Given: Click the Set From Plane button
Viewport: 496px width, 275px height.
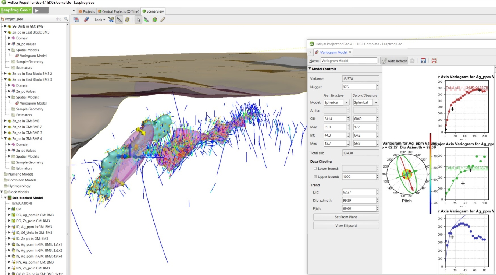Looking at the screenshot, I should pyautogui.click(x=346, y=217).
